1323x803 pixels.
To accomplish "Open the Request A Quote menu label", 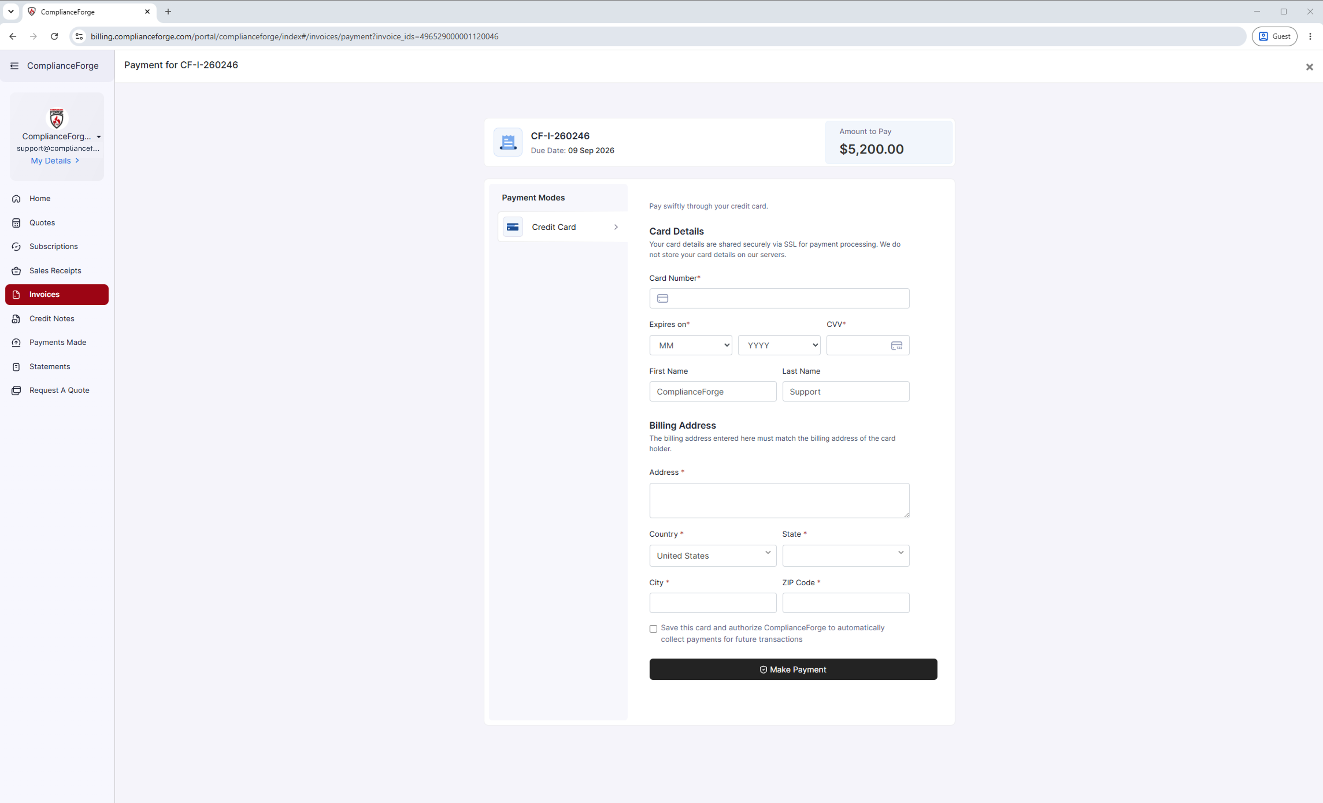I will [60, 390].
